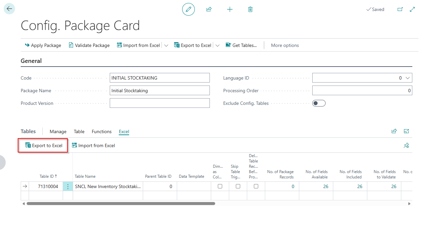The image size is (431, 230).
Task: Click the Product Version field
Action: [160, 103]
